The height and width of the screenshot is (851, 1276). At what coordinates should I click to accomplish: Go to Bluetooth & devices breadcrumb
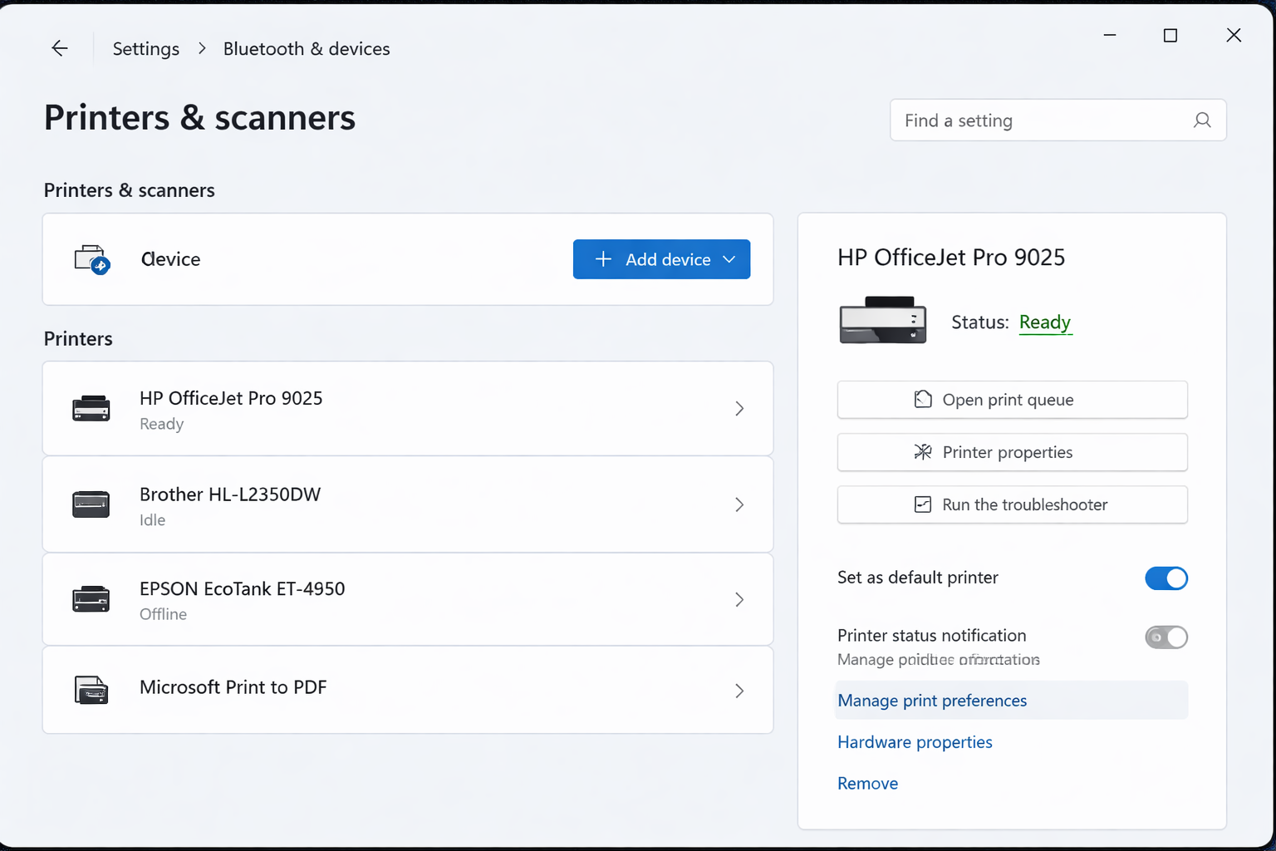307,49
